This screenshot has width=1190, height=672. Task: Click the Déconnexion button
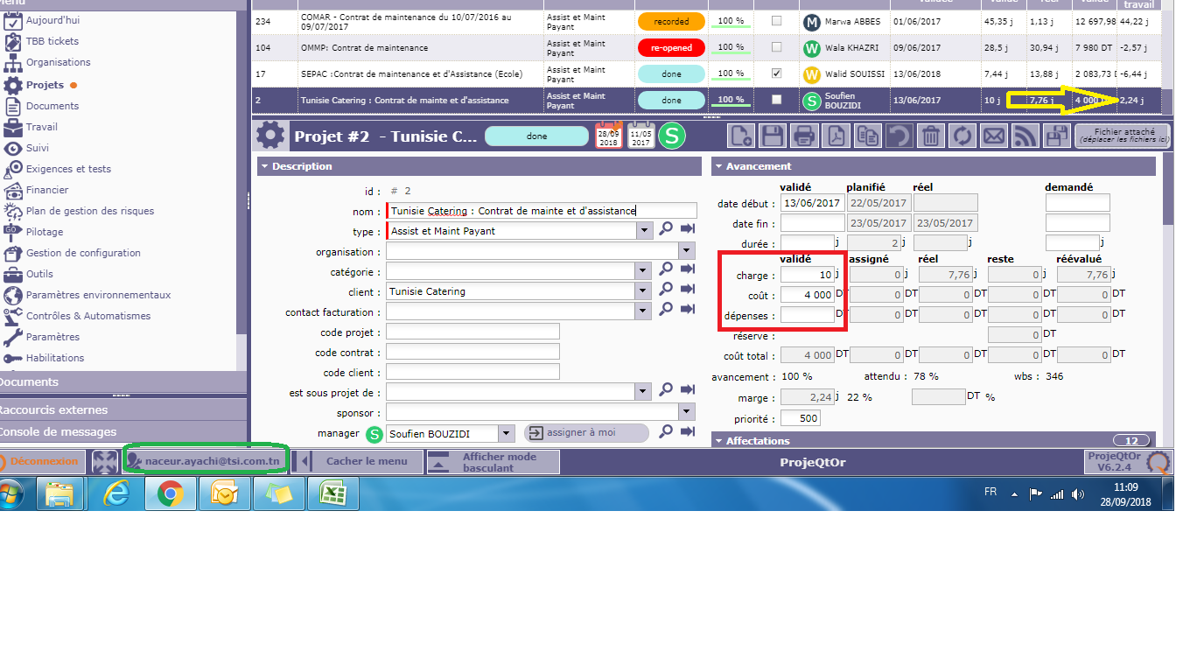(x=44, y=461)
